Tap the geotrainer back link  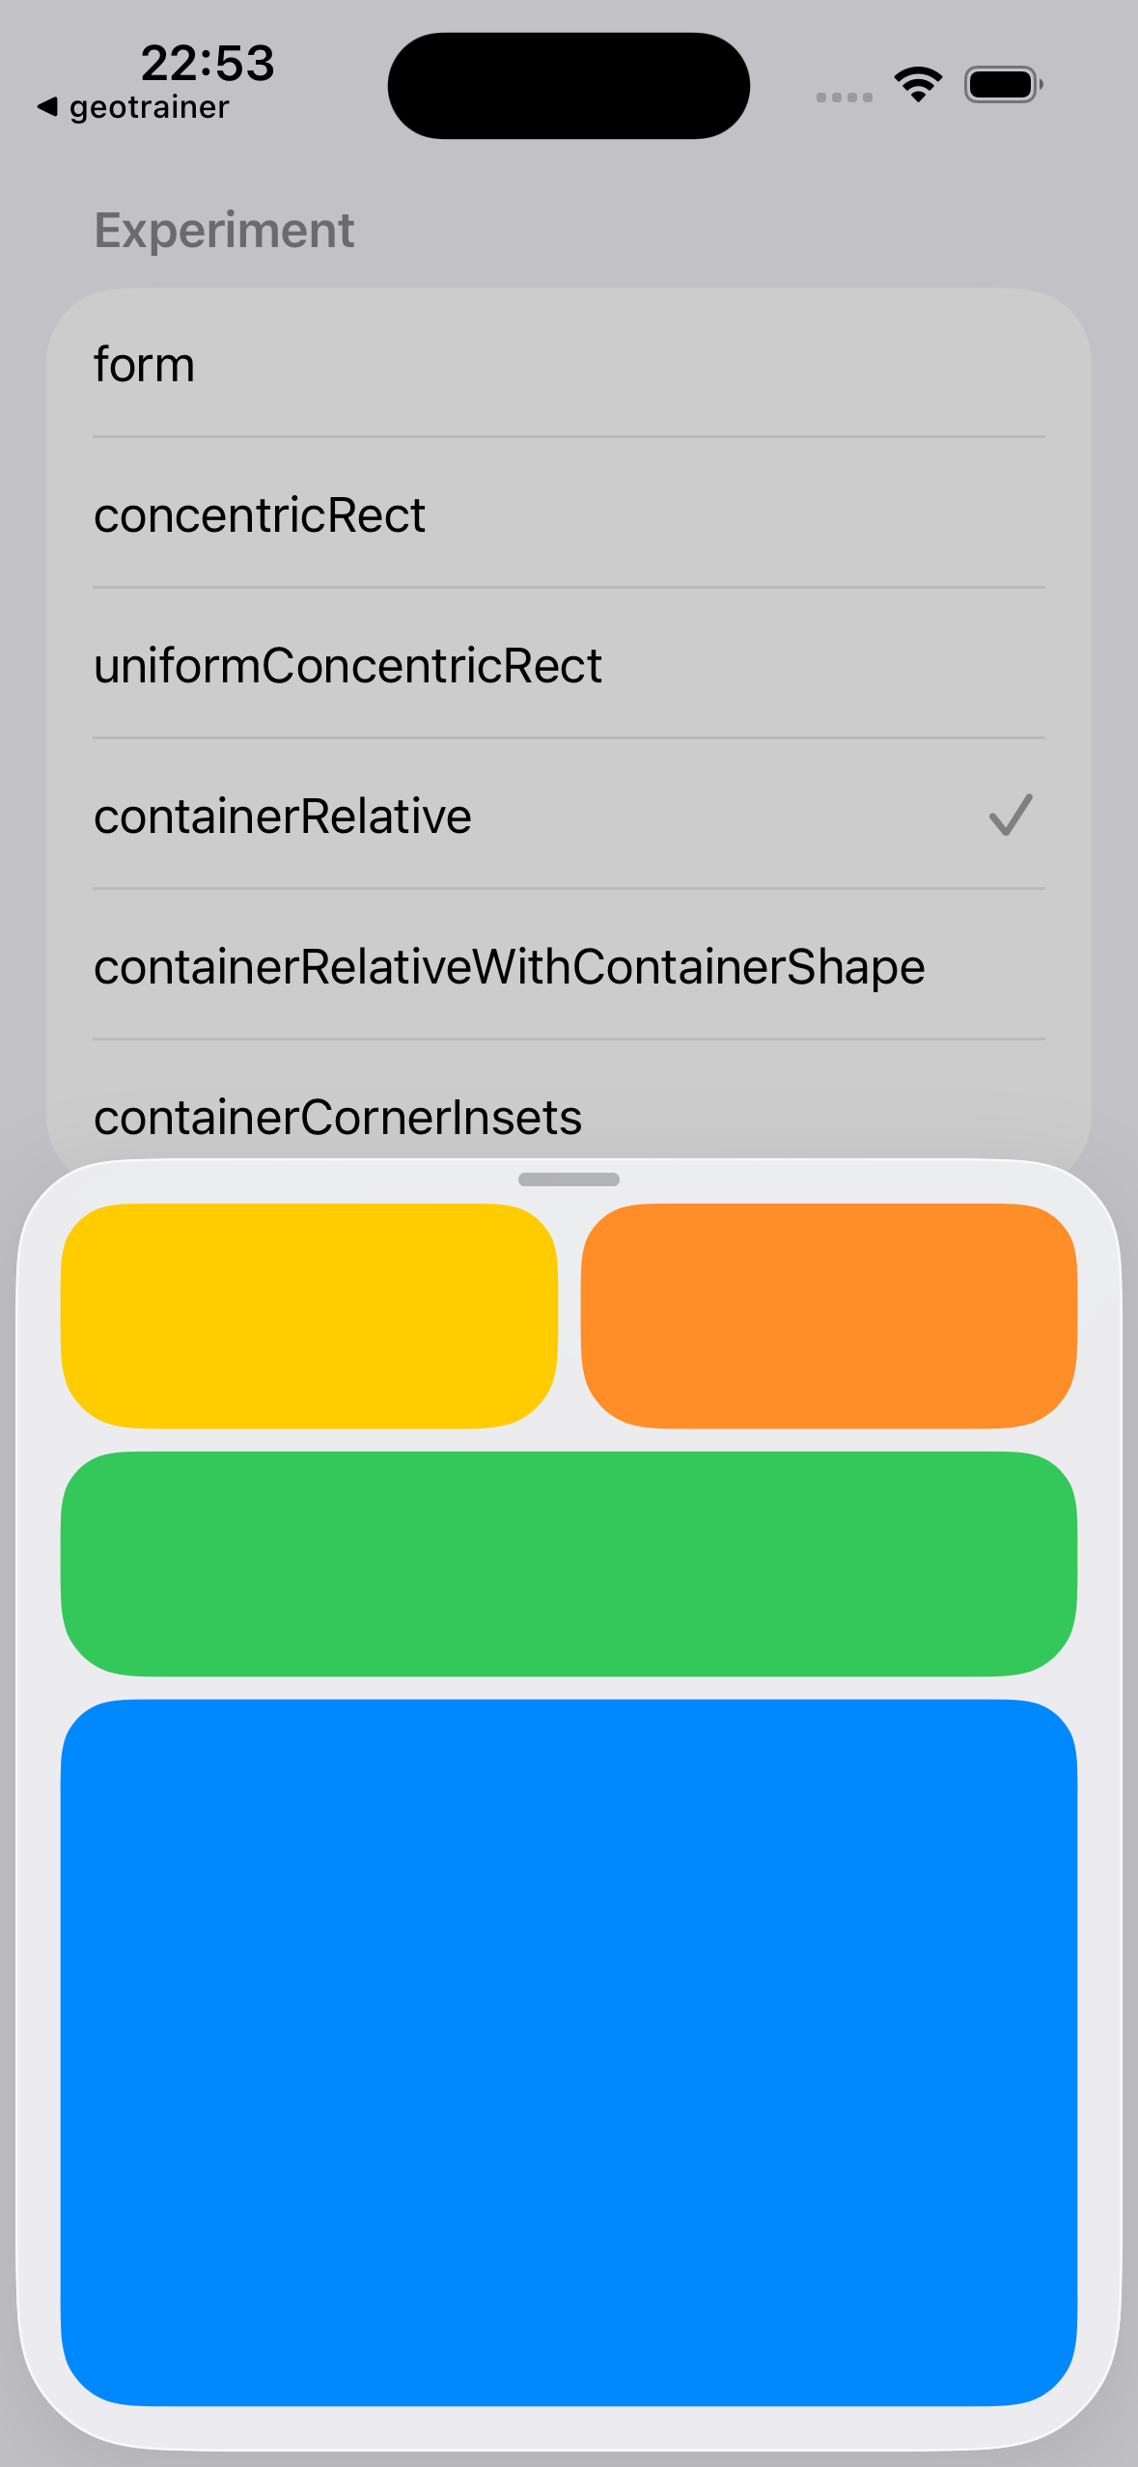(149, 107)
